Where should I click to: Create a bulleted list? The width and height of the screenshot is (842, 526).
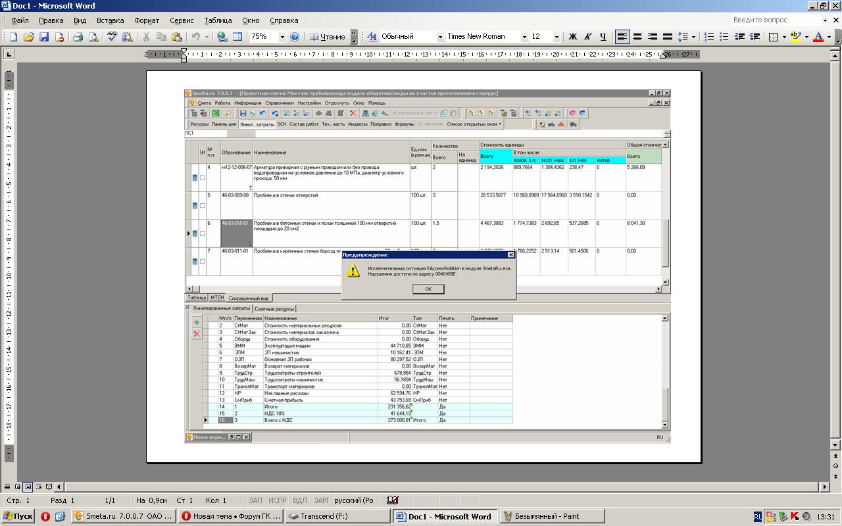pyautogui.click(x=724, y=37)
